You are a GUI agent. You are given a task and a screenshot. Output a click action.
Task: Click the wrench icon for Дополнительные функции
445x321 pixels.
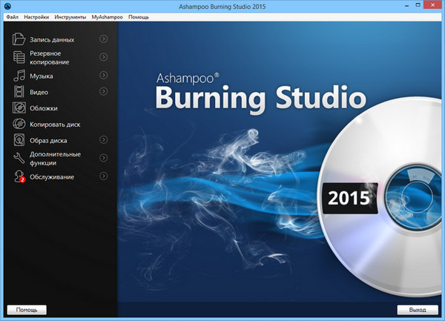coord(19,159)
